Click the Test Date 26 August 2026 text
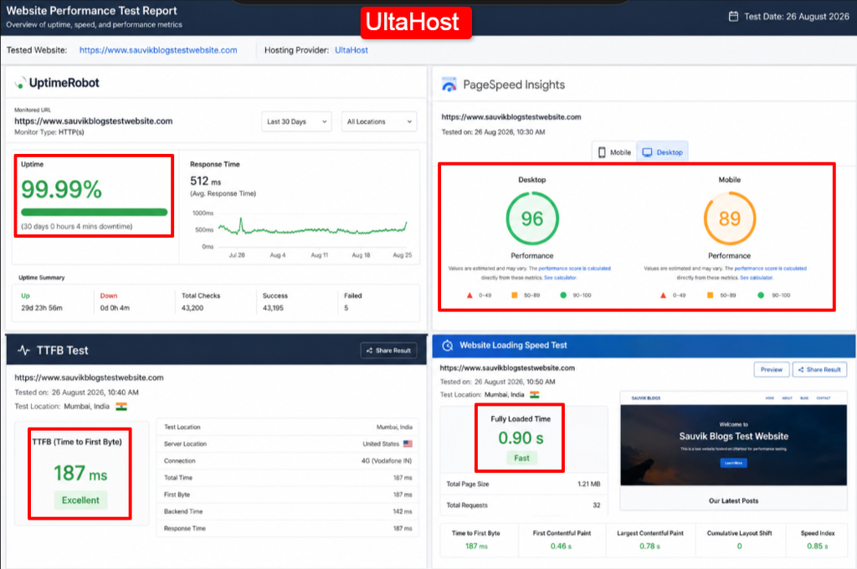The image size is (857, 569). [x=797, y=17]
